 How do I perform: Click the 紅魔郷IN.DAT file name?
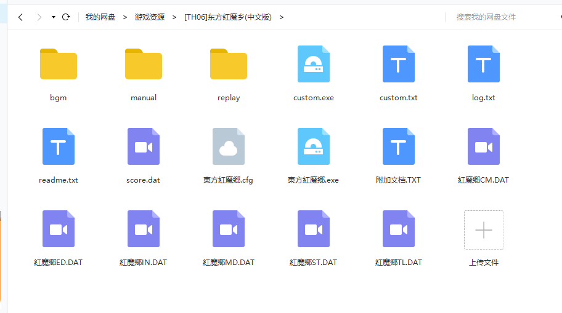pos(144,263)
